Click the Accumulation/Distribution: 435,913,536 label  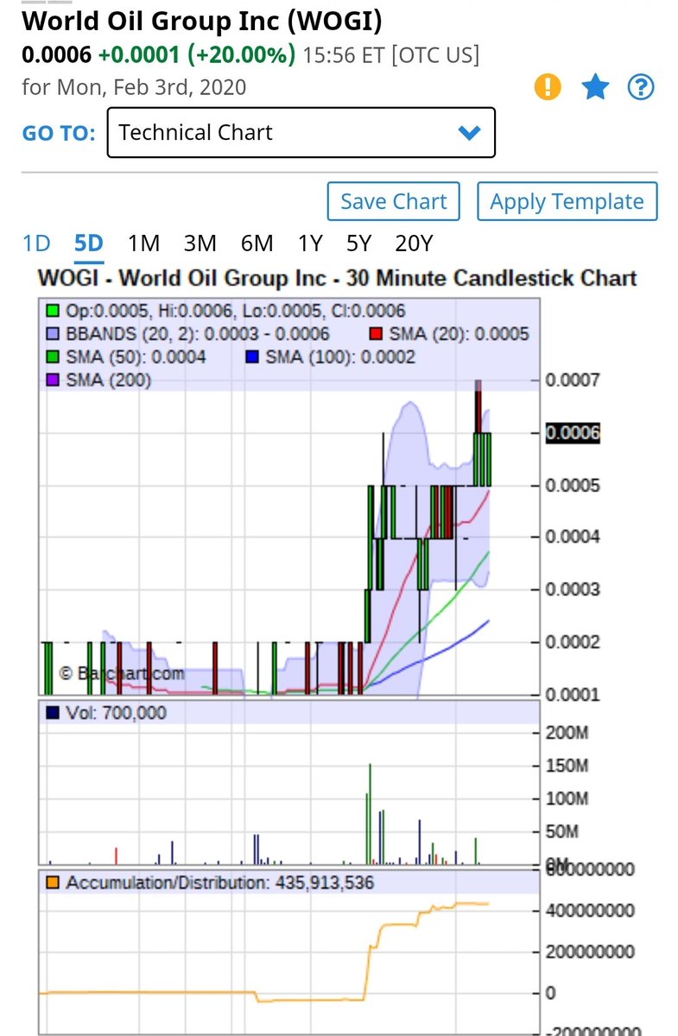tap(220, 883)
